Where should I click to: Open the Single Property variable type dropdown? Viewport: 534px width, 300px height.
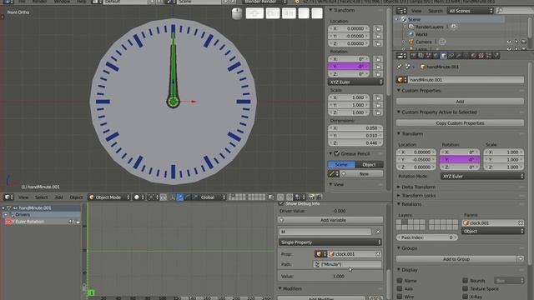click(x=330, y=242)
